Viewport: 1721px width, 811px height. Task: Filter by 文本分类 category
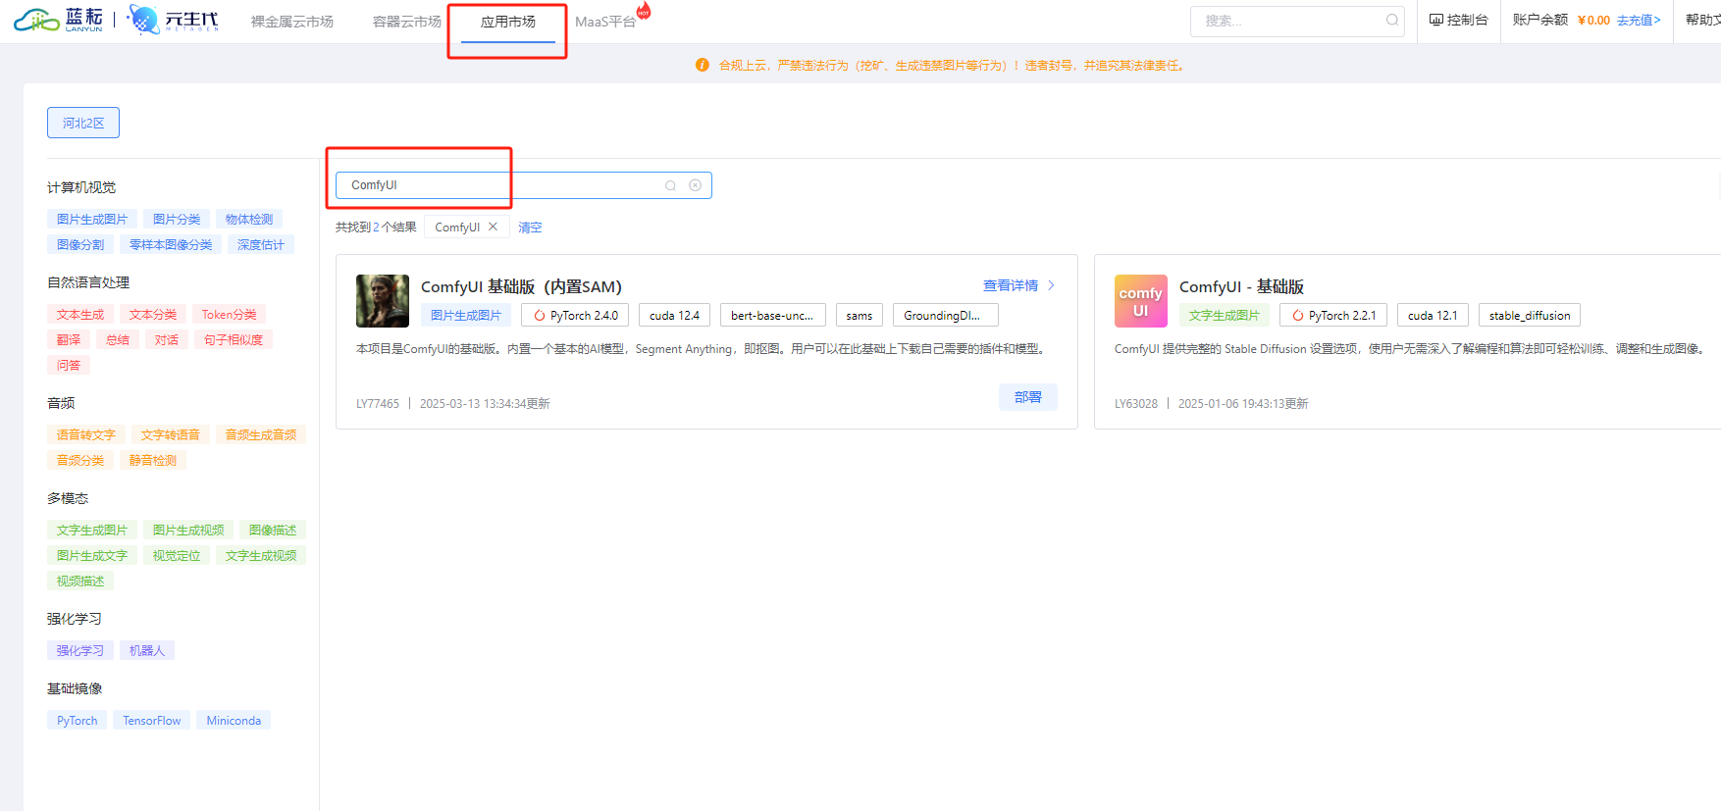tap(153, 315)
